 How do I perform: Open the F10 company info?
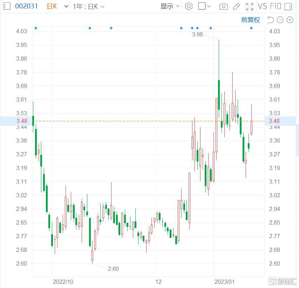[276, 6]
